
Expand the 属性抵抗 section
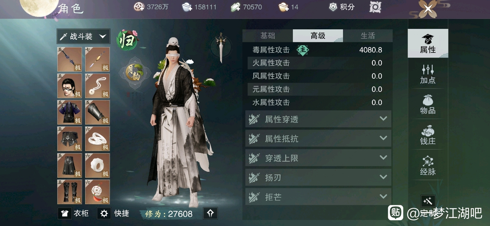coord(318,139)
